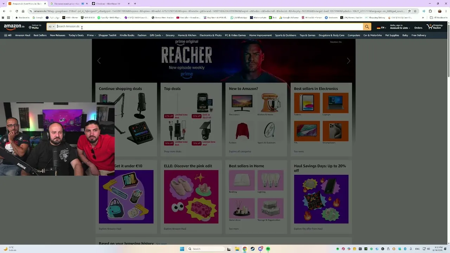
Task: Open the Electronics monitor thumbnail
Action: [242, 103]
